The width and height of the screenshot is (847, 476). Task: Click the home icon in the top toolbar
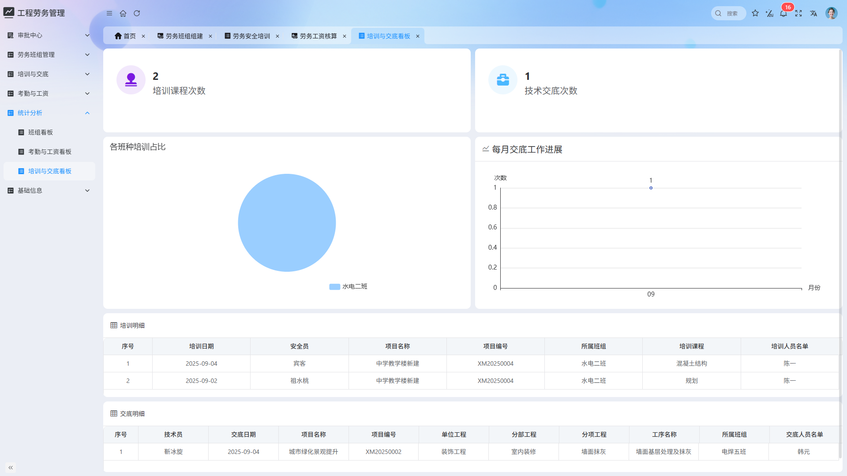click(x=123, y=13)
